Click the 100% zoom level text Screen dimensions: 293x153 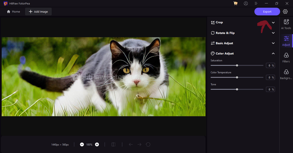point(89,144)
